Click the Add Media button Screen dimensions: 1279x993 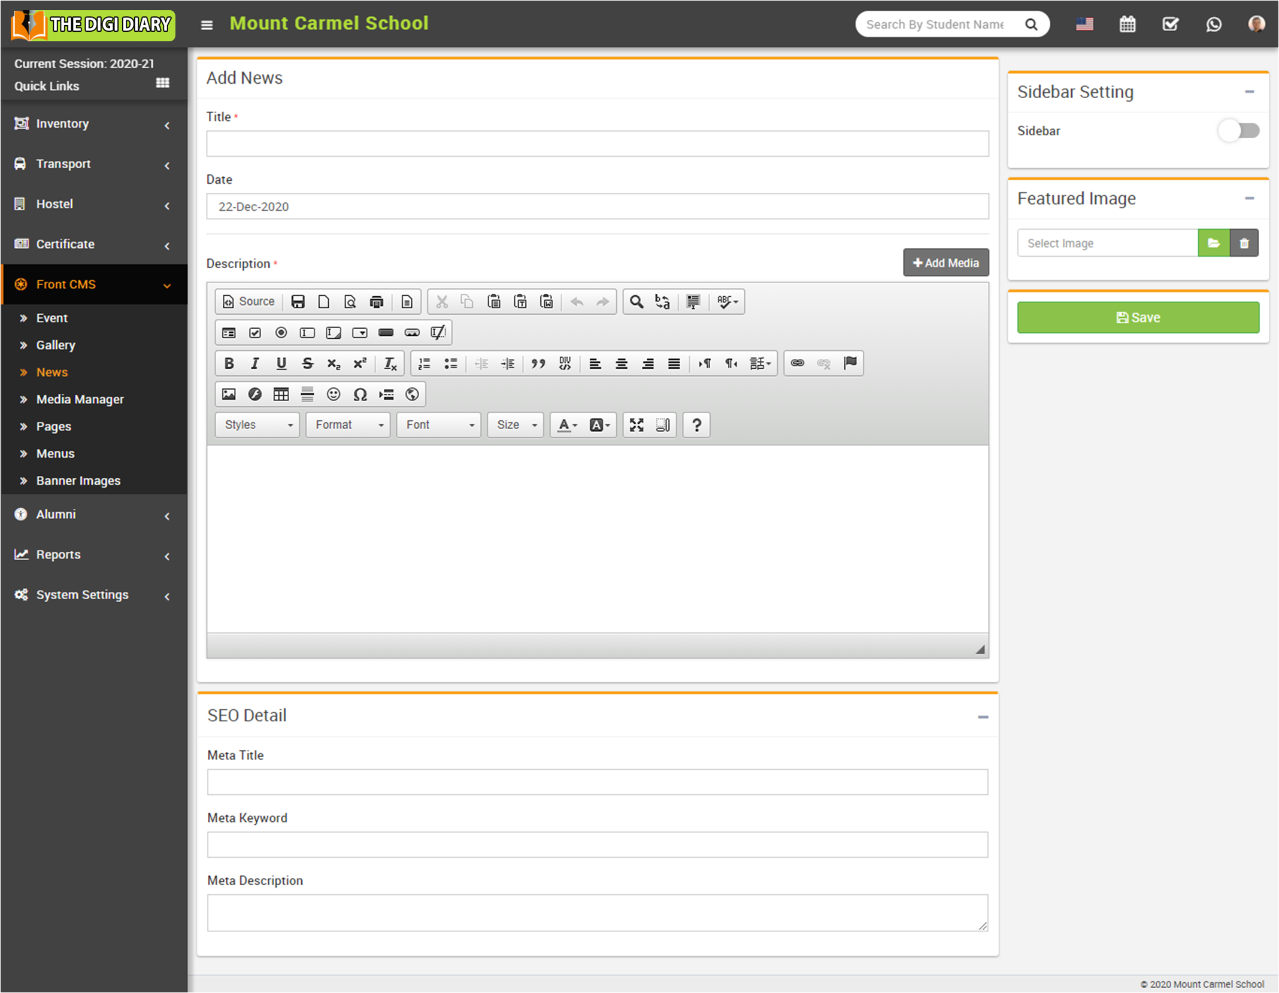(945, 263)
